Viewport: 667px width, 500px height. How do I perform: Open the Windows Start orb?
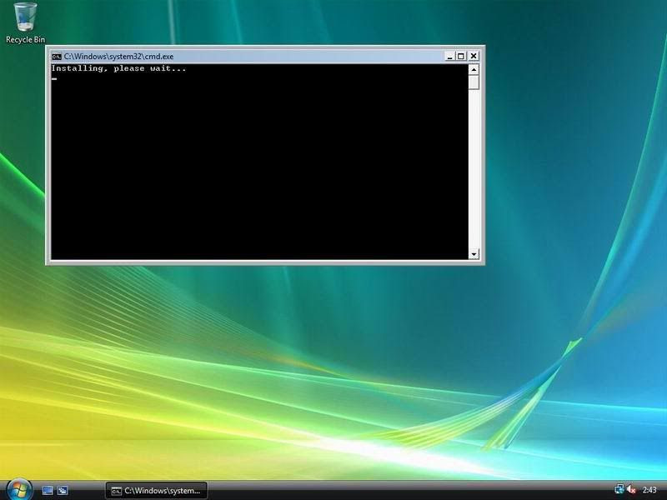(x=19, y=490)
